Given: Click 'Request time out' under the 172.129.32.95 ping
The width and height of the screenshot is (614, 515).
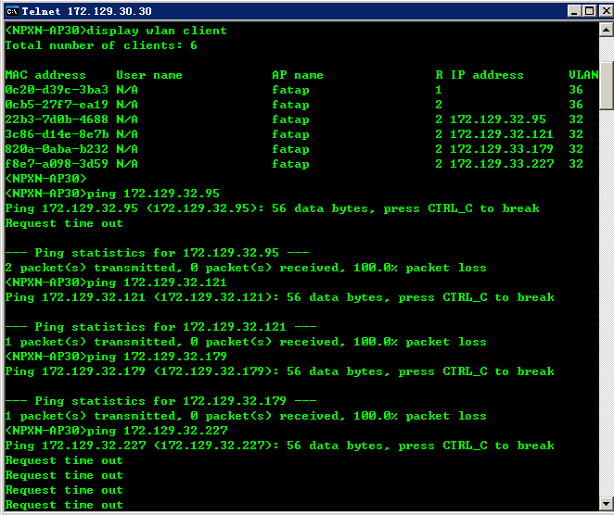Looking at the screenshot, I should 64,223.
